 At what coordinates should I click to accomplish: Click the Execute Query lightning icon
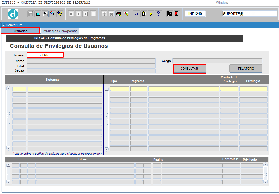[60, 14]
